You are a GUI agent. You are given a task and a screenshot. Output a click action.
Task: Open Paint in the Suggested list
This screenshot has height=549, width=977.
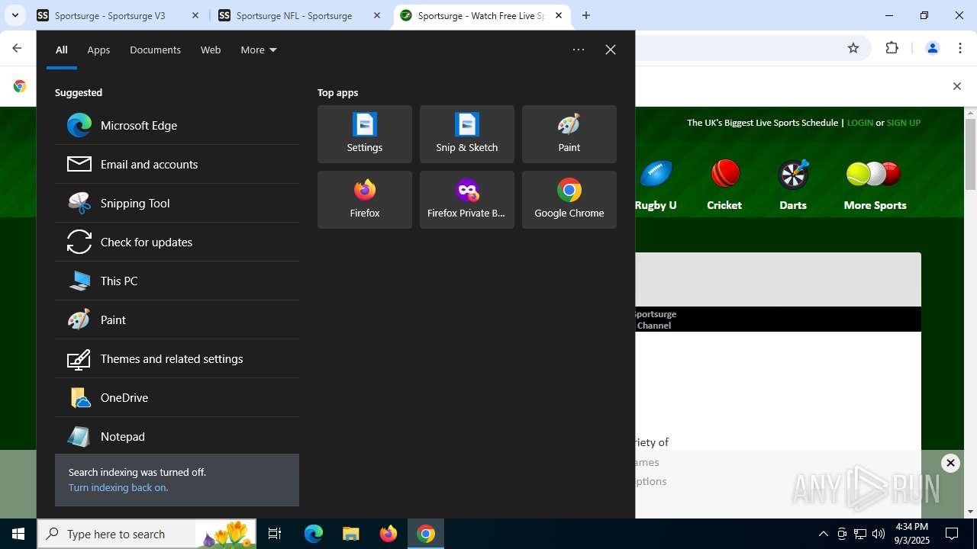click(x=177, y=319)
